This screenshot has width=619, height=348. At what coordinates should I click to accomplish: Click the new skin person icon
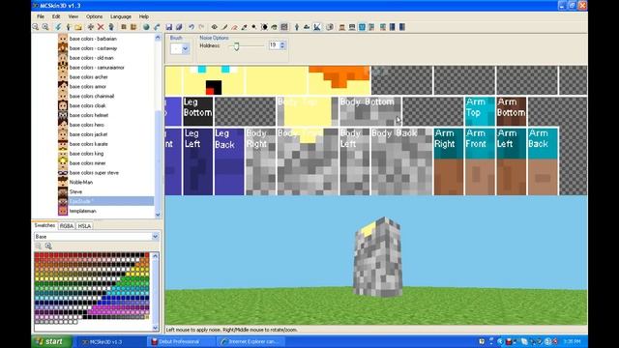point(69,27)
